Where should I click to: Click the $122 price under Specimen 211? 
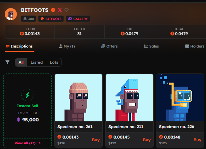pos(112,143)
